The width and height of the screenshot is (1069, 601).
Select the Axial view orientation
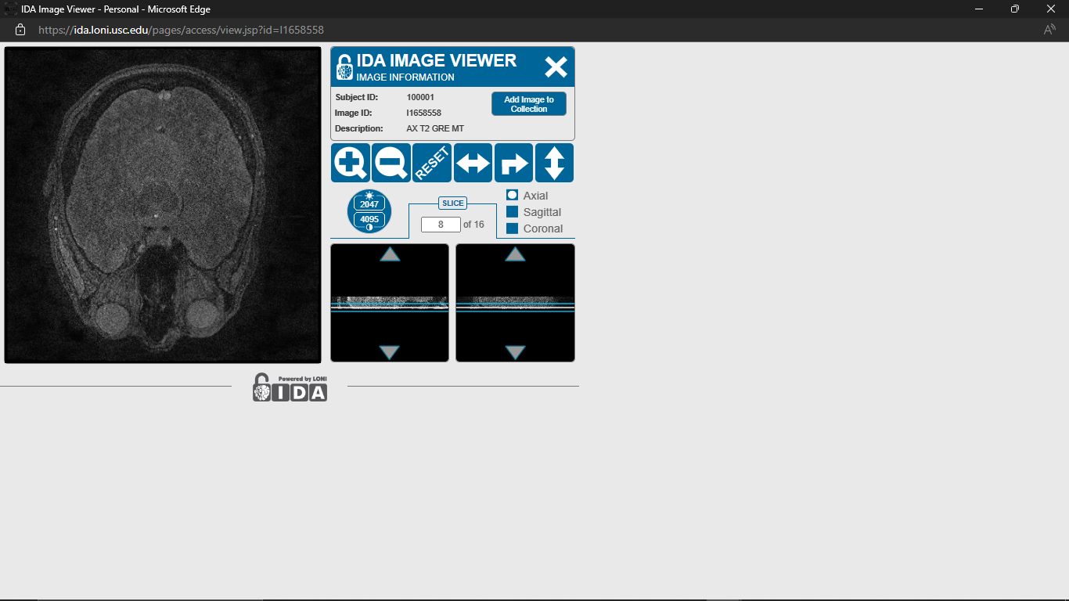(x=513, y=195)
